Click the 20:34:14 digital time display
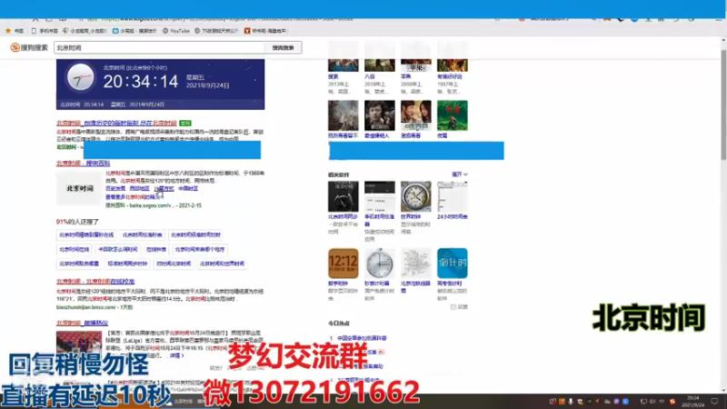 tap(141, 82)
